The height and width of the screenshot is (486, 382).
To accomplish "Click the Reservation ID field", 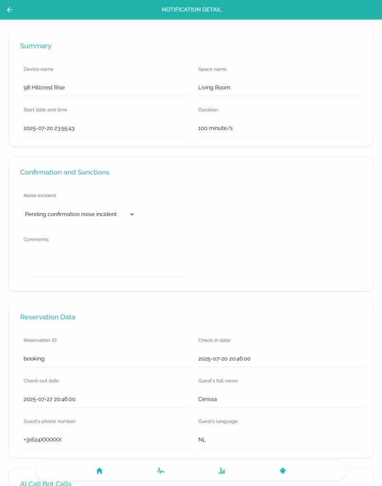I will tap(106, 359).
